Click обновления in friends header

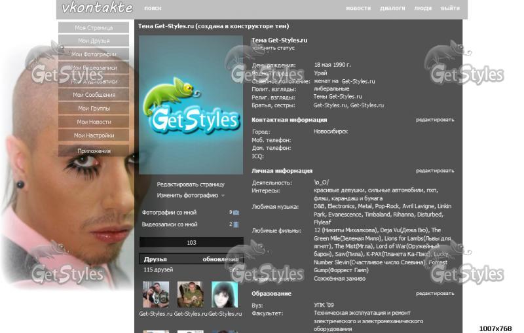pos(221,259)
